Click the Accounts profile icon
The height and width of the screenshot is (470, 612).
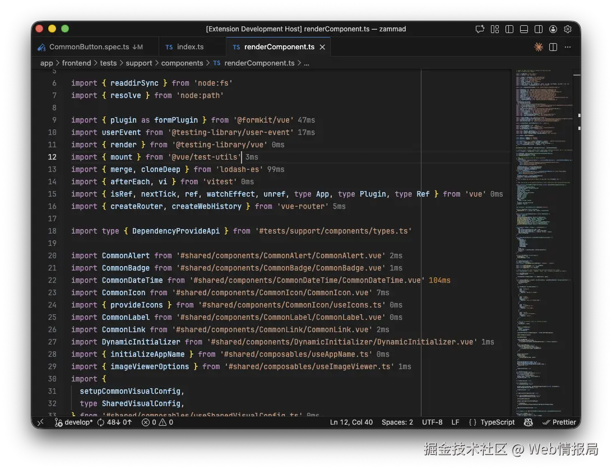553,29
